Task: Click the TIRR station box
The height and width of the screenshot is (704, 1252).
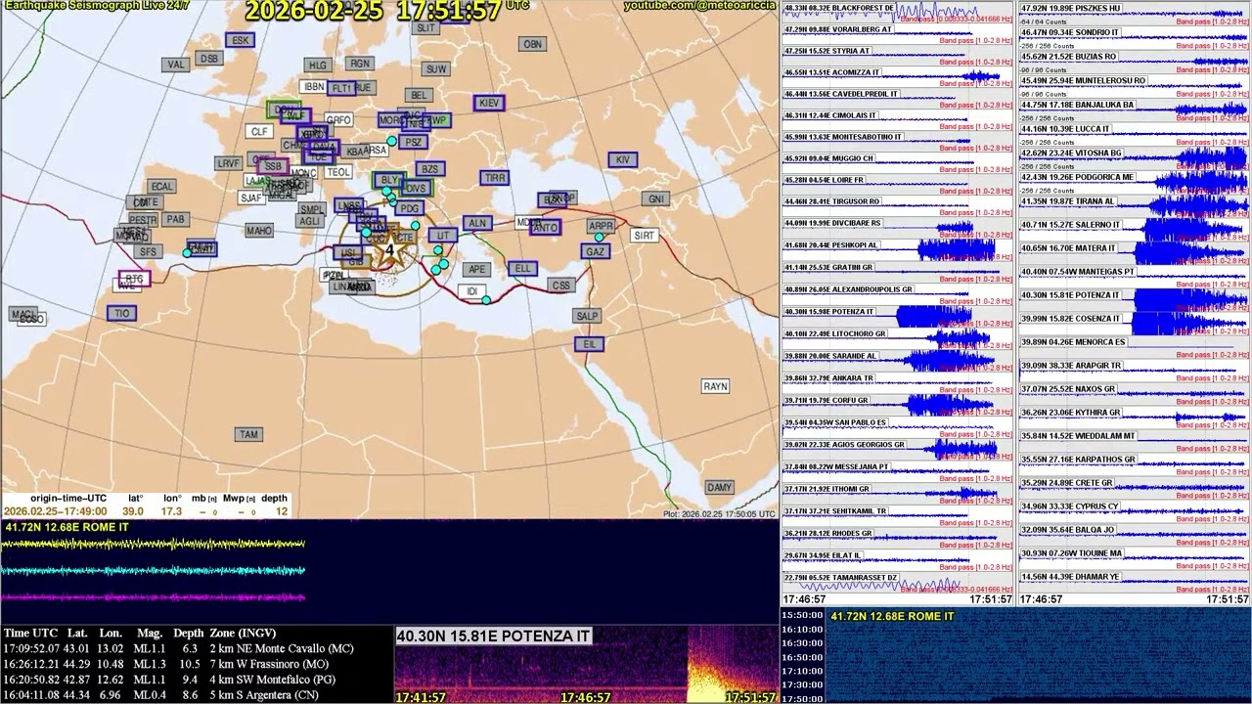Action: tap(495, 178)
